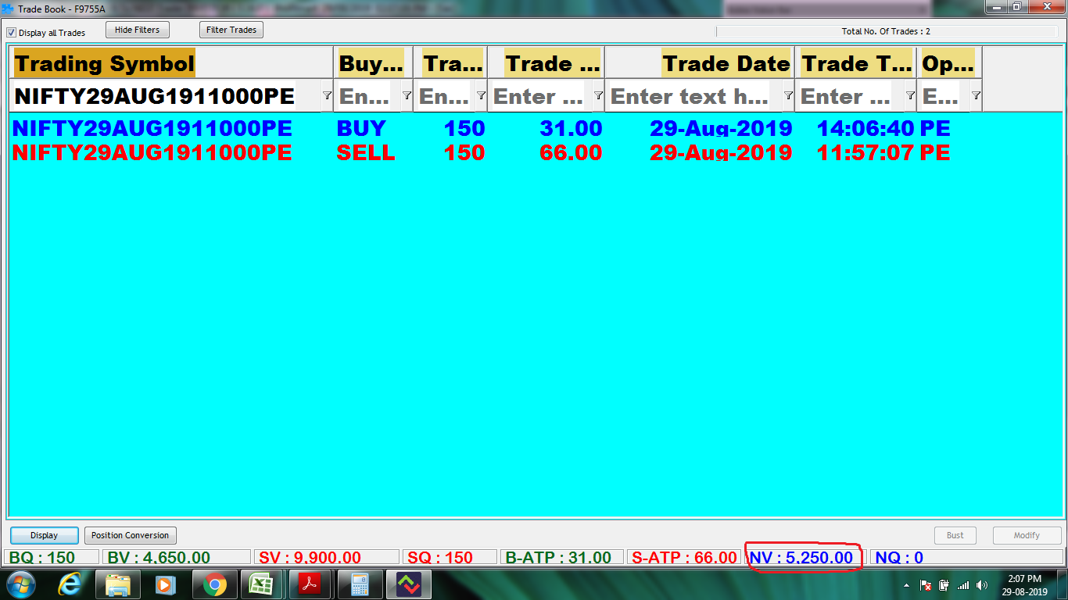This screenshot has height=600, width=1068.
Task: Click the Filter Trades button
Action: (x=231, y=30)
